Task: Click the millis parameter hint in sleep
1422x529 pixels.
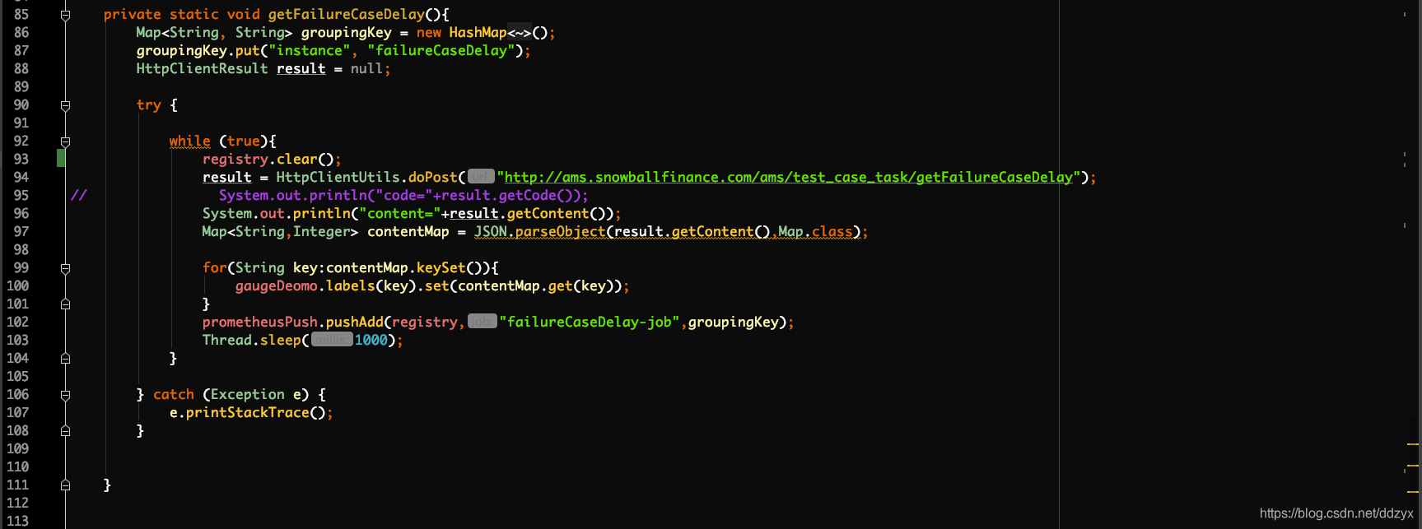Action: [332, 339]
